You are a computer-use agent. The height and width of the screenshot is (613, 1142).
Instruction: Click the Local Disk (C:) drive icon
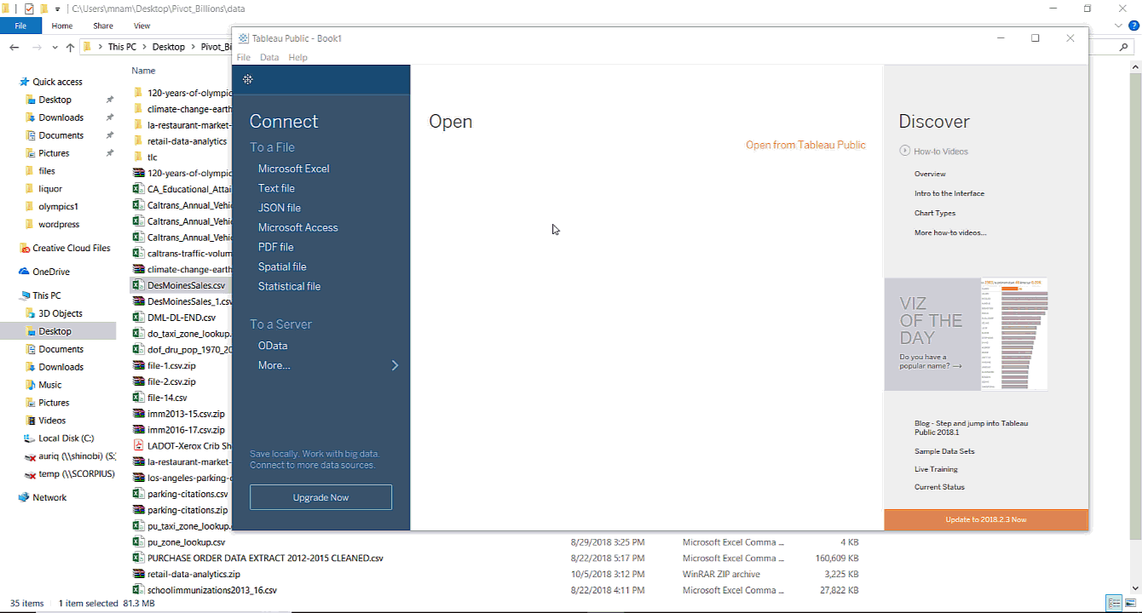(30, 438)
